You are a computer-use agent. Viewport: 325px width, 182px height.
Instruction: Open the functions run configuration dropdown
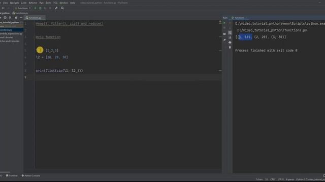(x=23, y=8)
